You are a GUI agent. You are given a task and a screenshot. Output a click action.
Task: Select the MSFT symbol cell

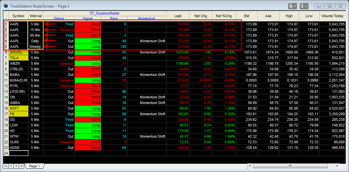pos(19,108)
